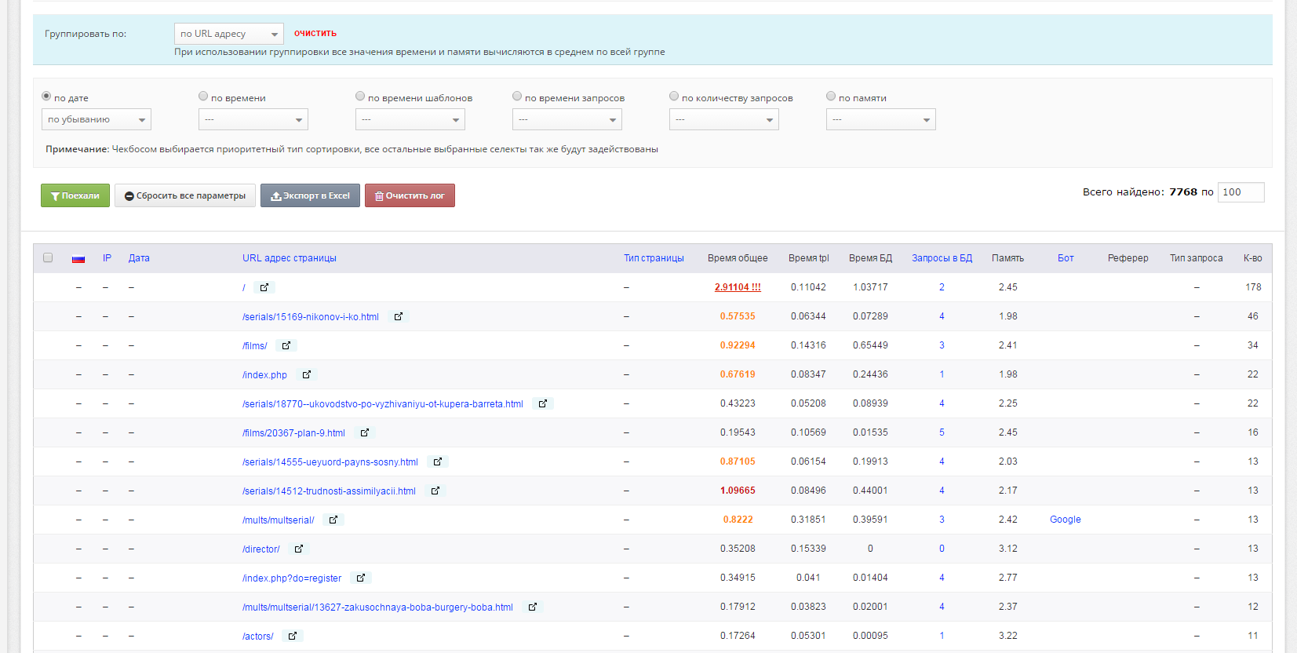Viewport: 1297px width, 653px height.
Task: Click the count 178 in the root "/" row
Action: 1253,287
